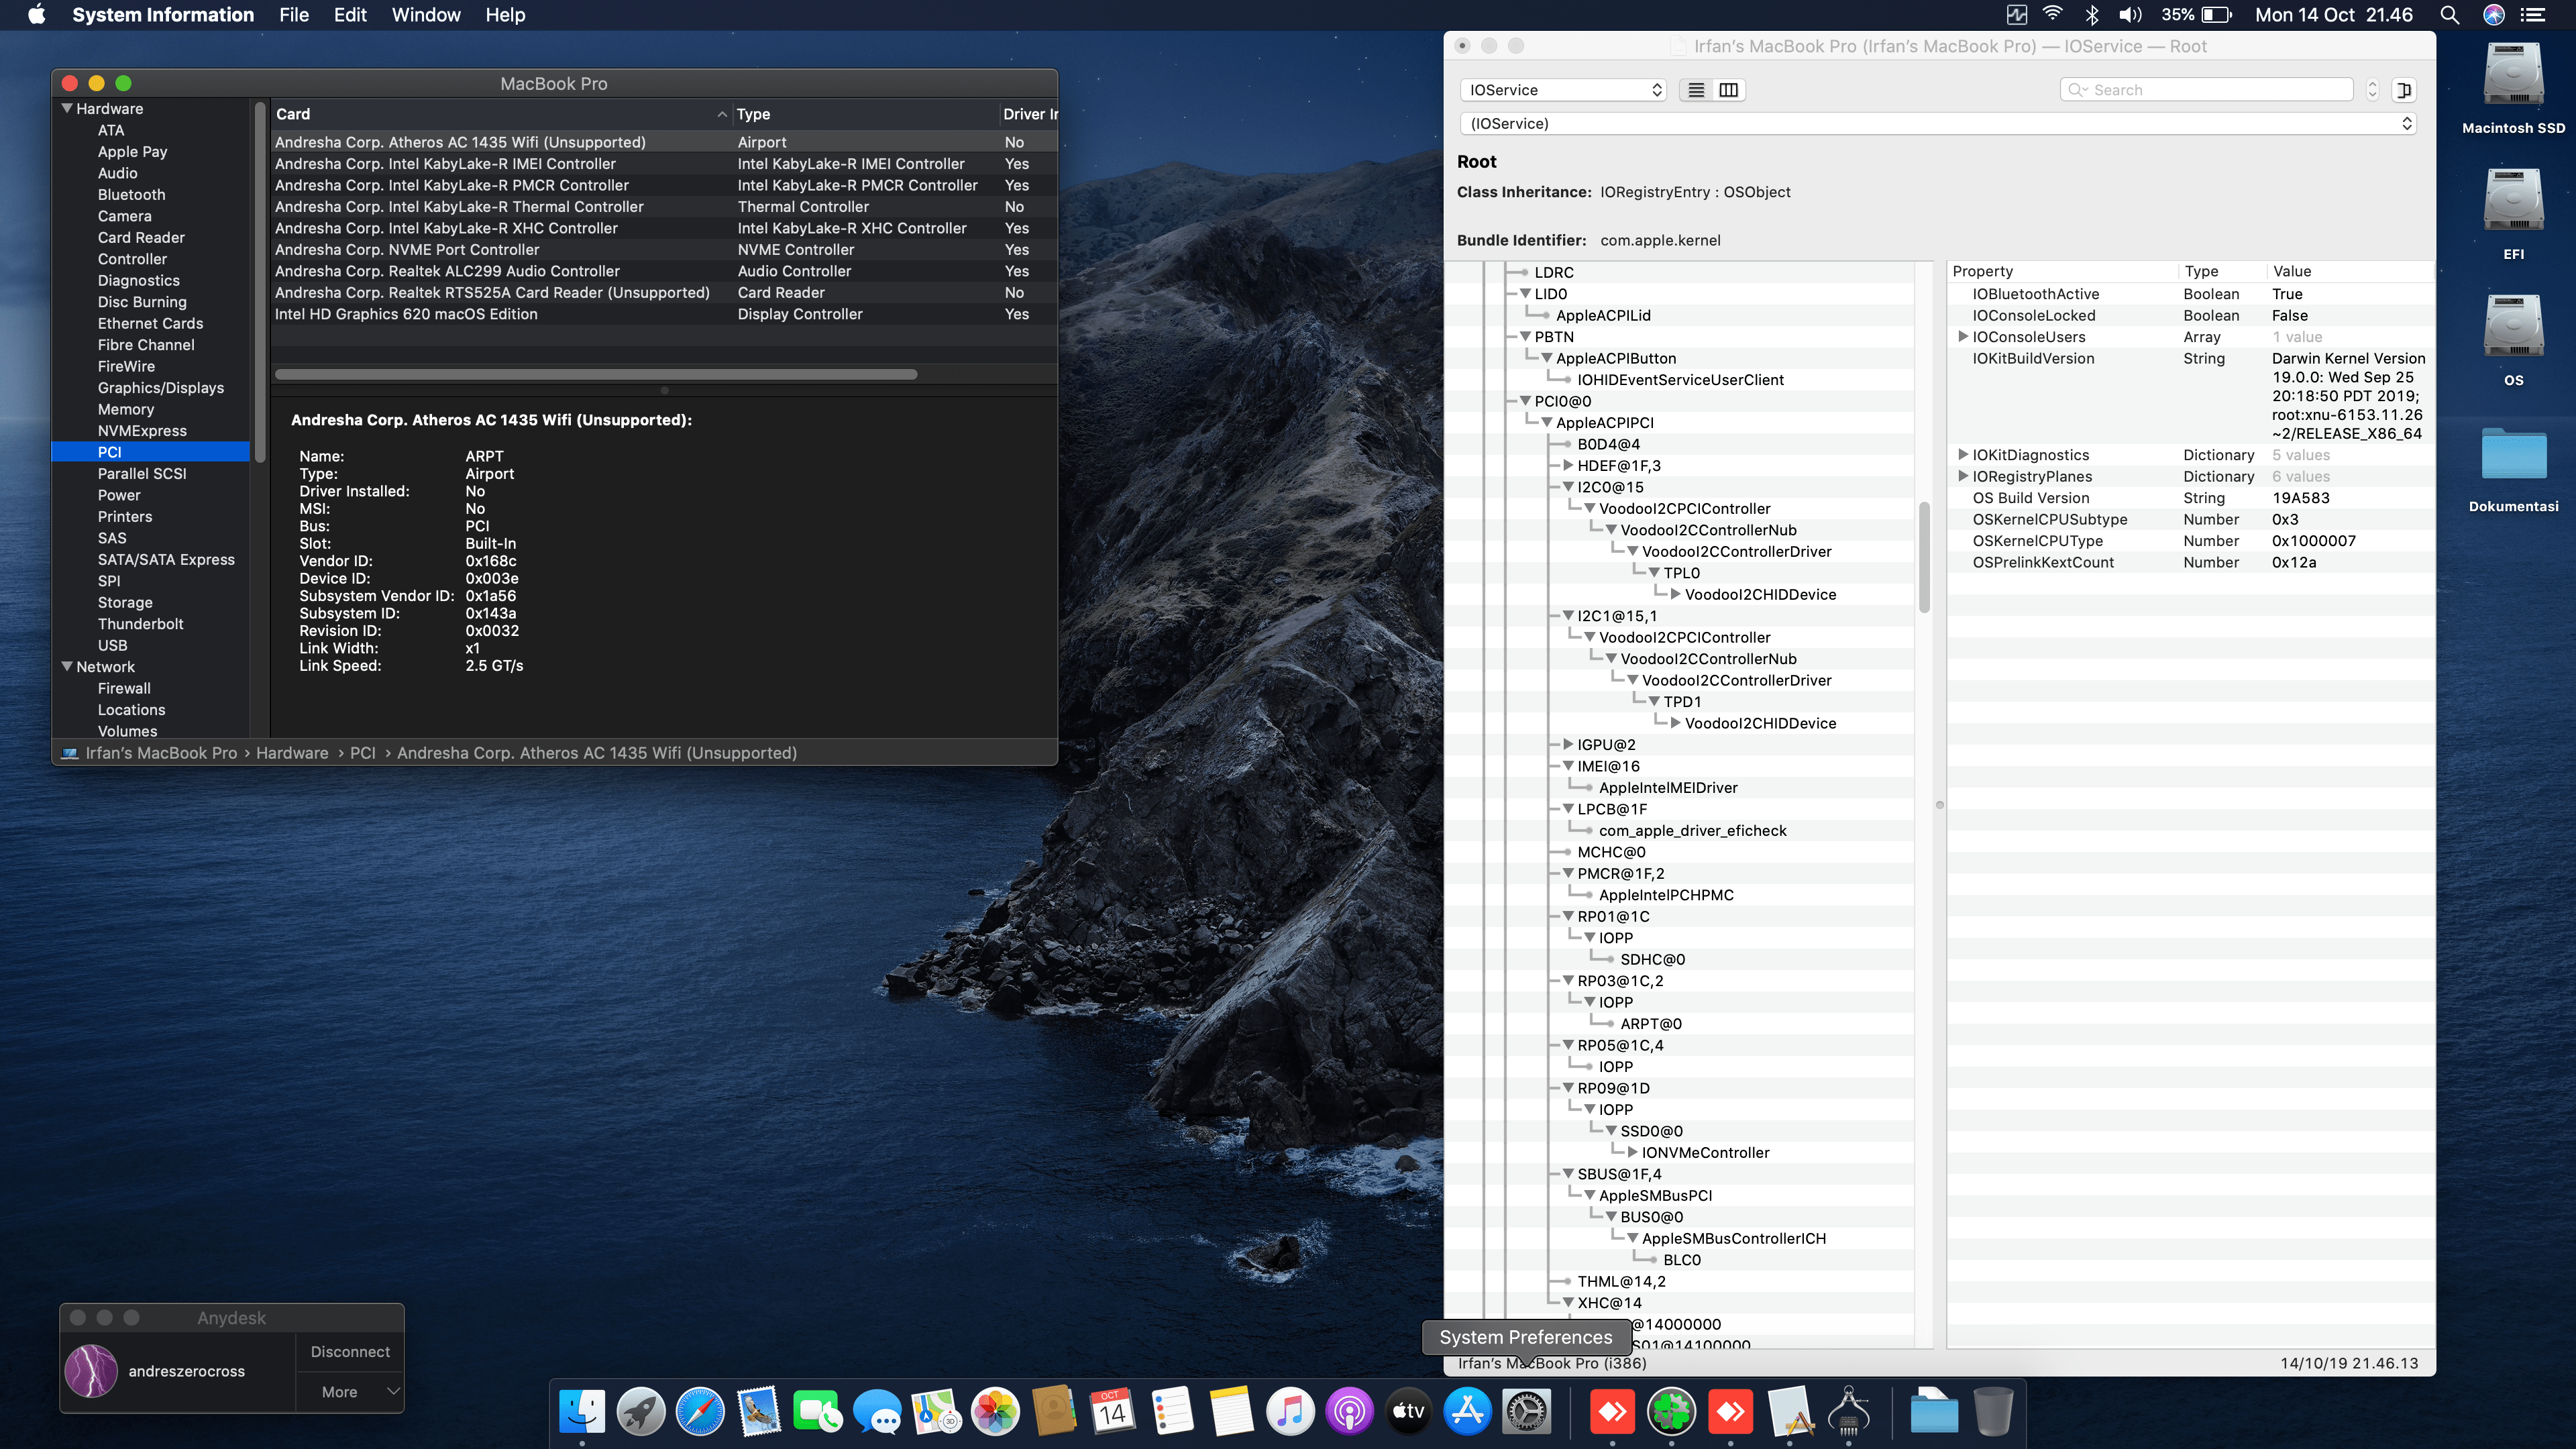The height and width of the screenshot is (1449, 2576).
Task: Open System Information app menu
Action: pos(163,15)
